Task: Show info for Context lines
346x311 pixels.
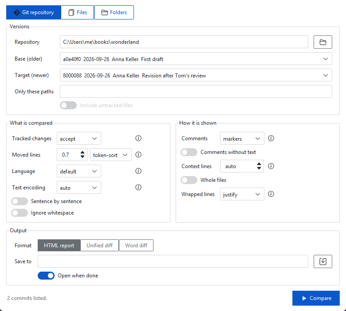Action: coord(271,166)
